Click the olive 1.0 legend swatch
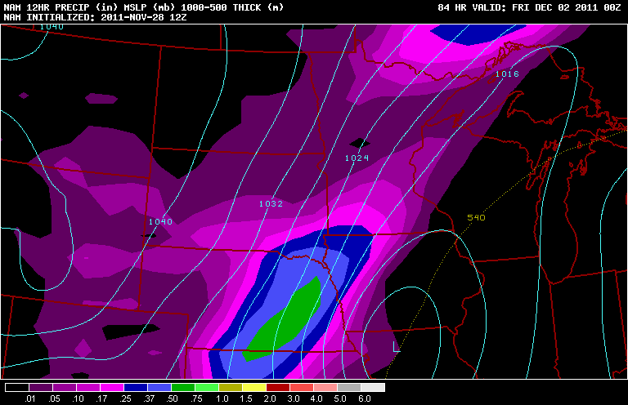This screenshot has width=628, height=405. (231, 387)
